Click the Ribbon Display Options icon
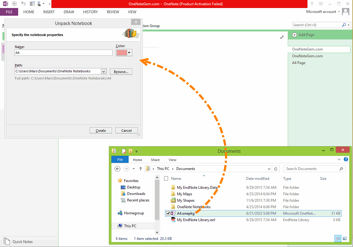Screen dimensions: 353x247 coord(321,4)
